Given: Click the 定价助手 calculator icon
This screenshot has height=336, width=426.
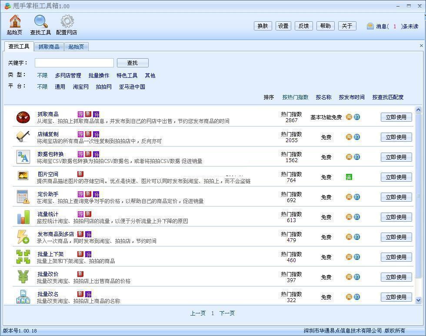Looking at the screenshot, I should [23, 197].
